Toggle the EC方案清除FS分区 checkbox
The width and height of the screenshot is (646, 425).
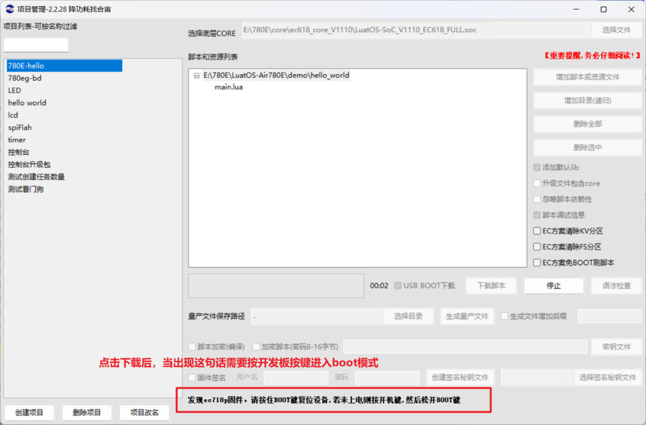(537, 247)
